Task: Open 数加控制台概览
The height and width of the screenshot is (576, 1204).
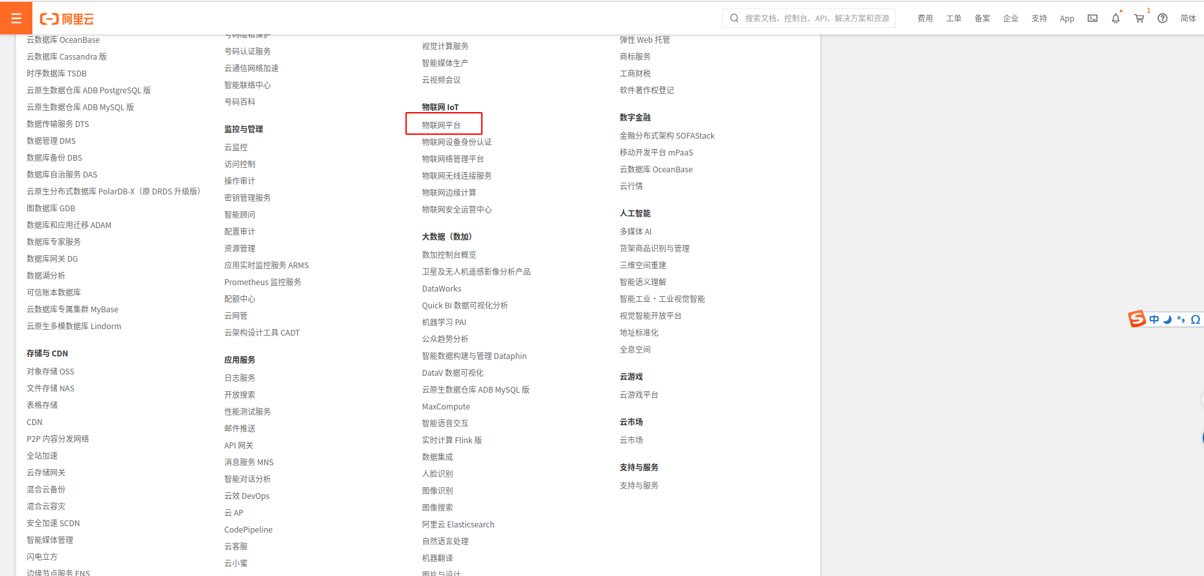Action: point(449,255)
